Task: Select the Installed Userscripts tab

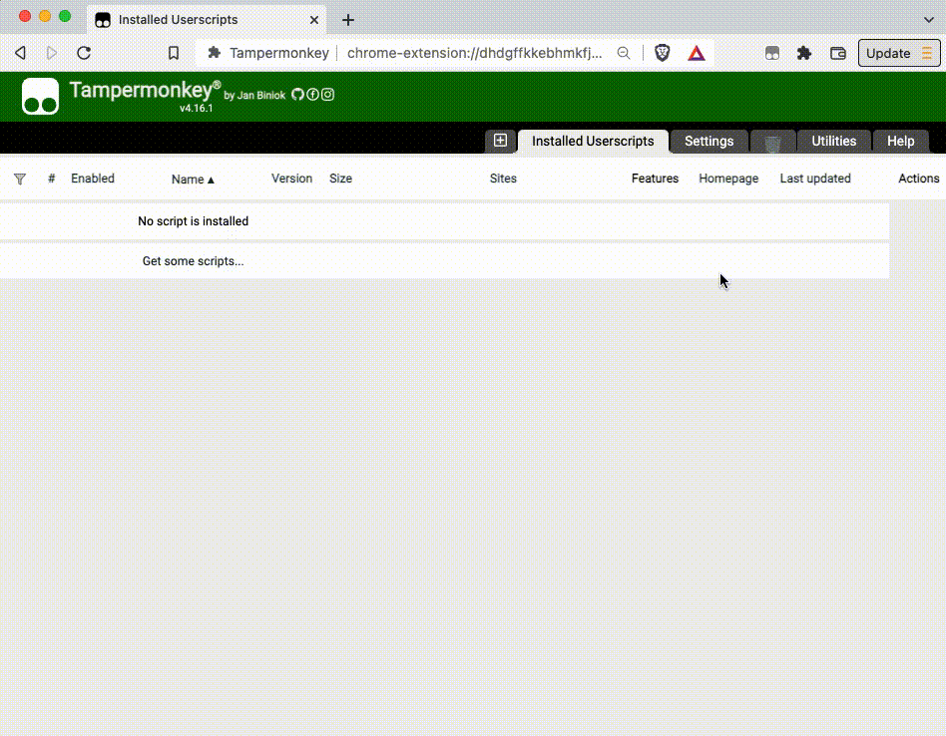Action: (593, 141)
